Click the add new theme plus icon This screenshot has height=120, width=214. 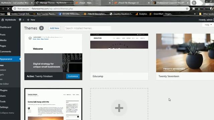tap(119, 108)
